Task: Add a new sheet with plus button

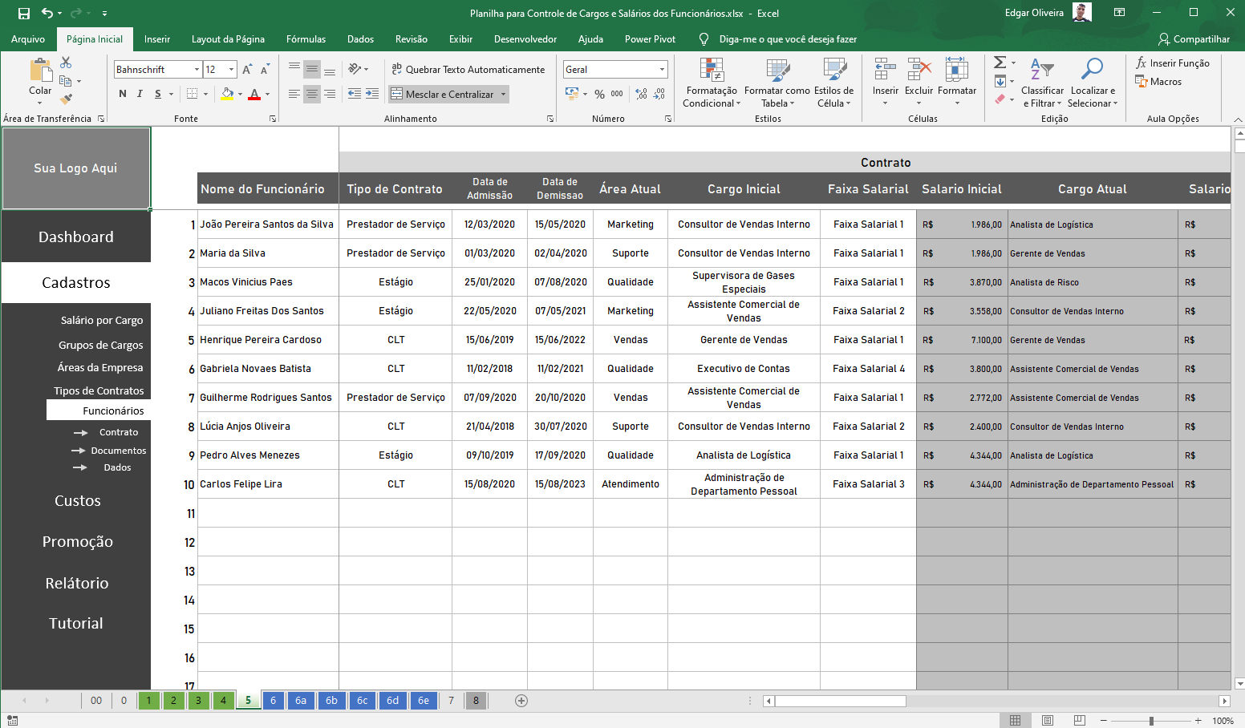Action: point(521,701)
